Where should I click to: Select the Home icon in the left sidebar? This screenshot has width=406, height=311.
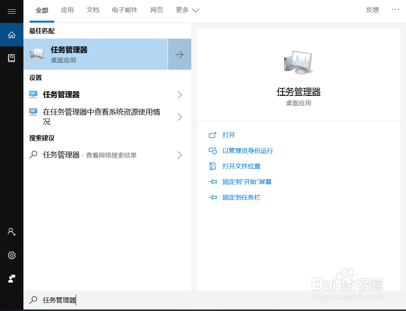11,35
